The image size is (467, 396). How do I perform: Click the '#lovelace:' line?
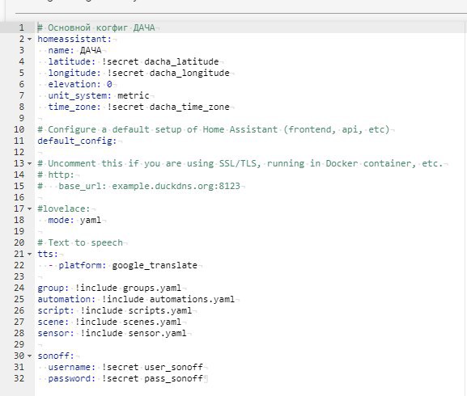point(63,209)
